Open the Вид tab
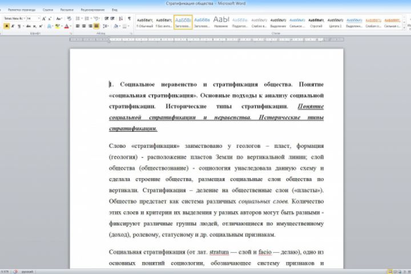This screenshot has width=411, height=274. click(115, 10)
